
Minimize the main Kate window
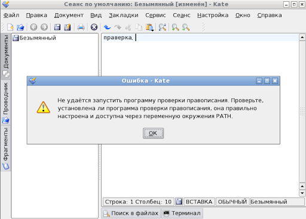(x=286, y=4)
